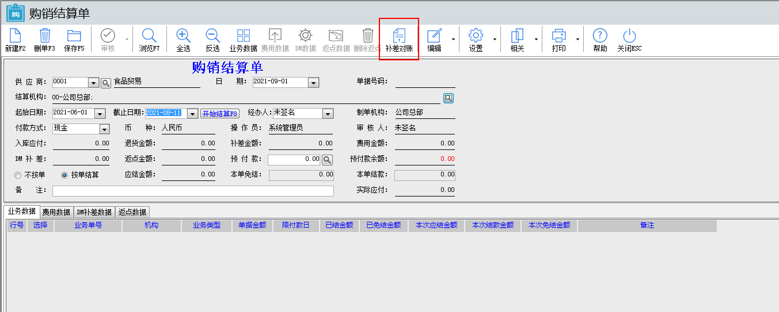Switch to the 费用数据 tab

56,212
